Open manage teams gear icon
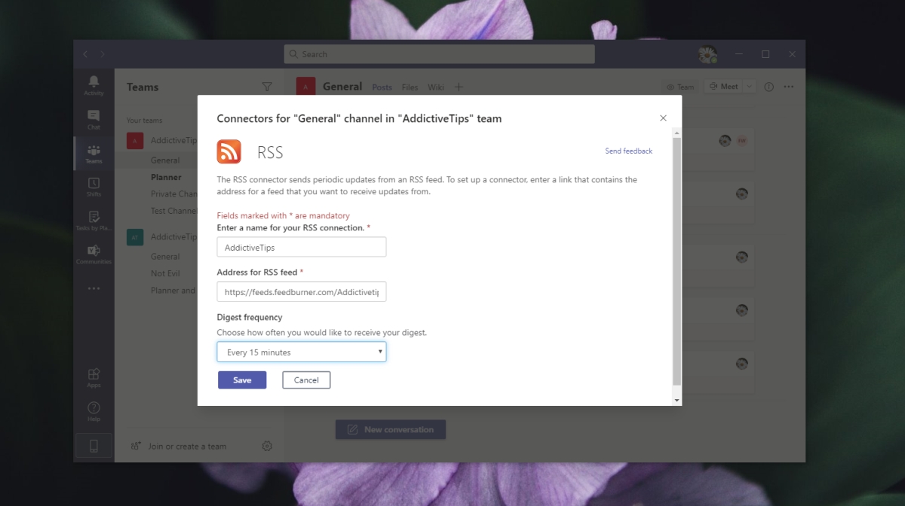This screenshot has height=506, width=905. pyautogui.click(x=267, y=446)
